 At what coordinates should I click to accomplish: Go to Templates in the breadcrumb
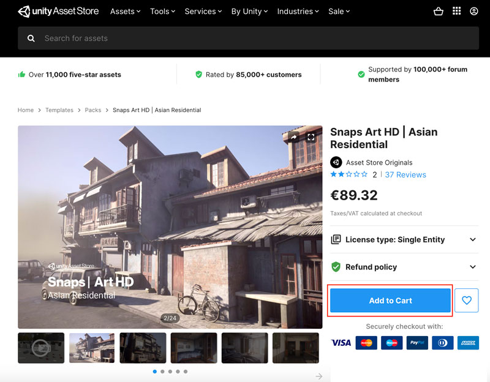pos(59,110)
